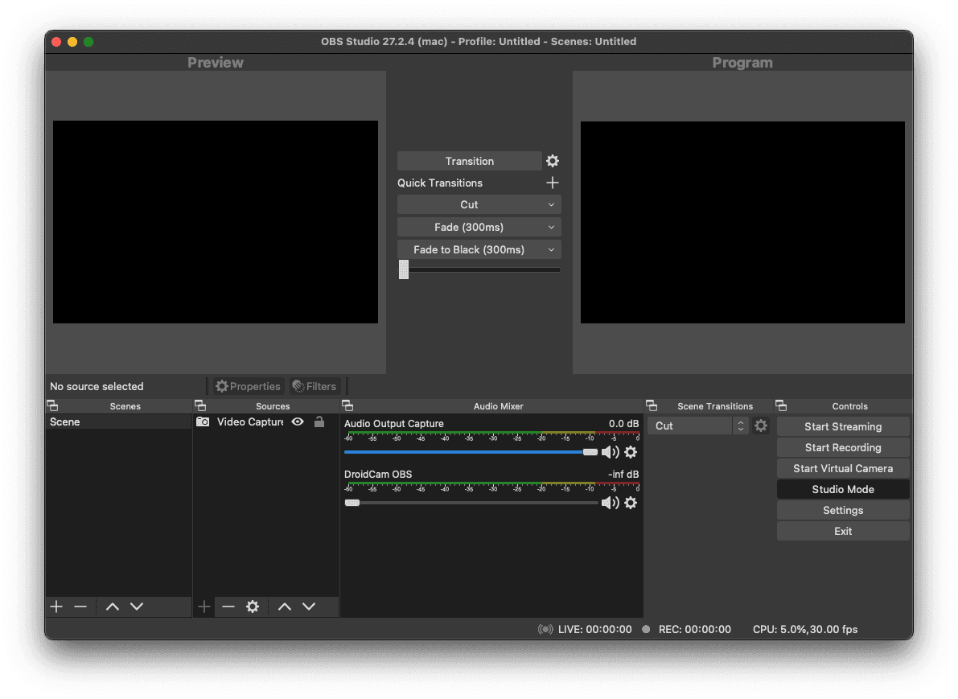The height and width of the screenshot is (699, 958).
Task: Click the Exit button
Action: (x=843, y=531)
